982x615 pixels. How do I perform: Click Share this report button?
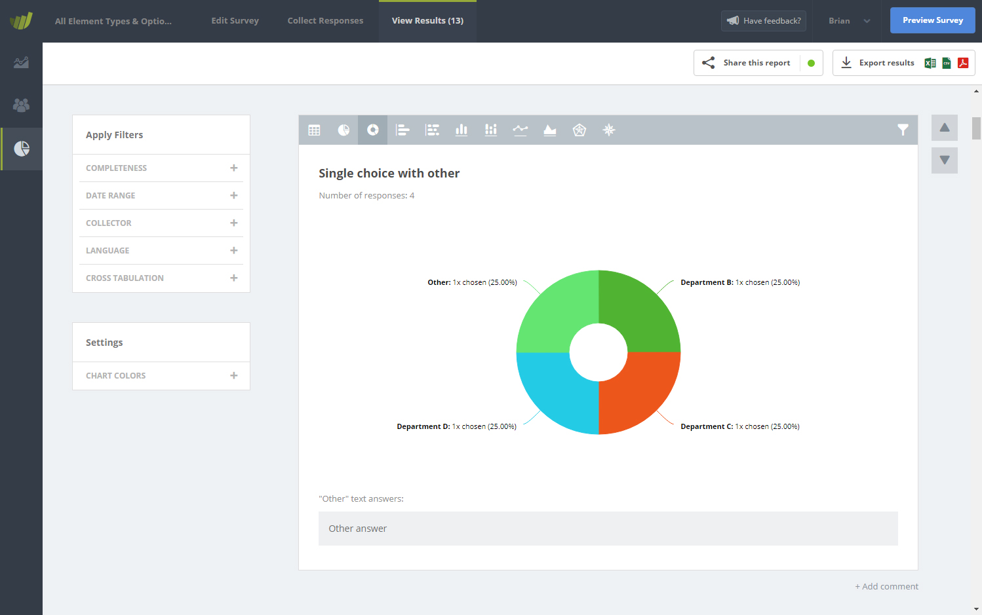(758, 63)
